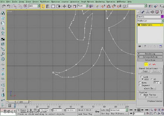
Task: Collapse the Selection rollout
Action: pyautogui.click(x=150, y=60)
